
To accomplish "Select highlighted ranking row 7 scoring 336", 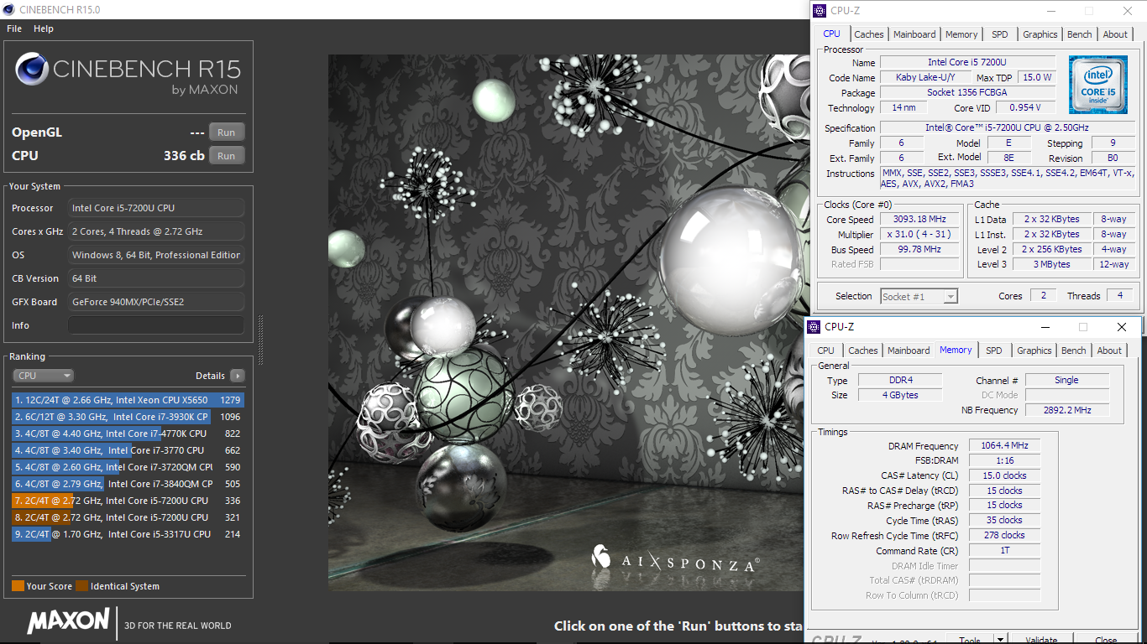I will [128, 501].
